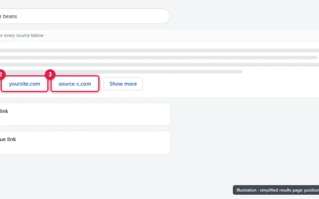Click the search box containing "beans"
The height and width of the screenshot is (199, 319).
click(x=85, y=16)
